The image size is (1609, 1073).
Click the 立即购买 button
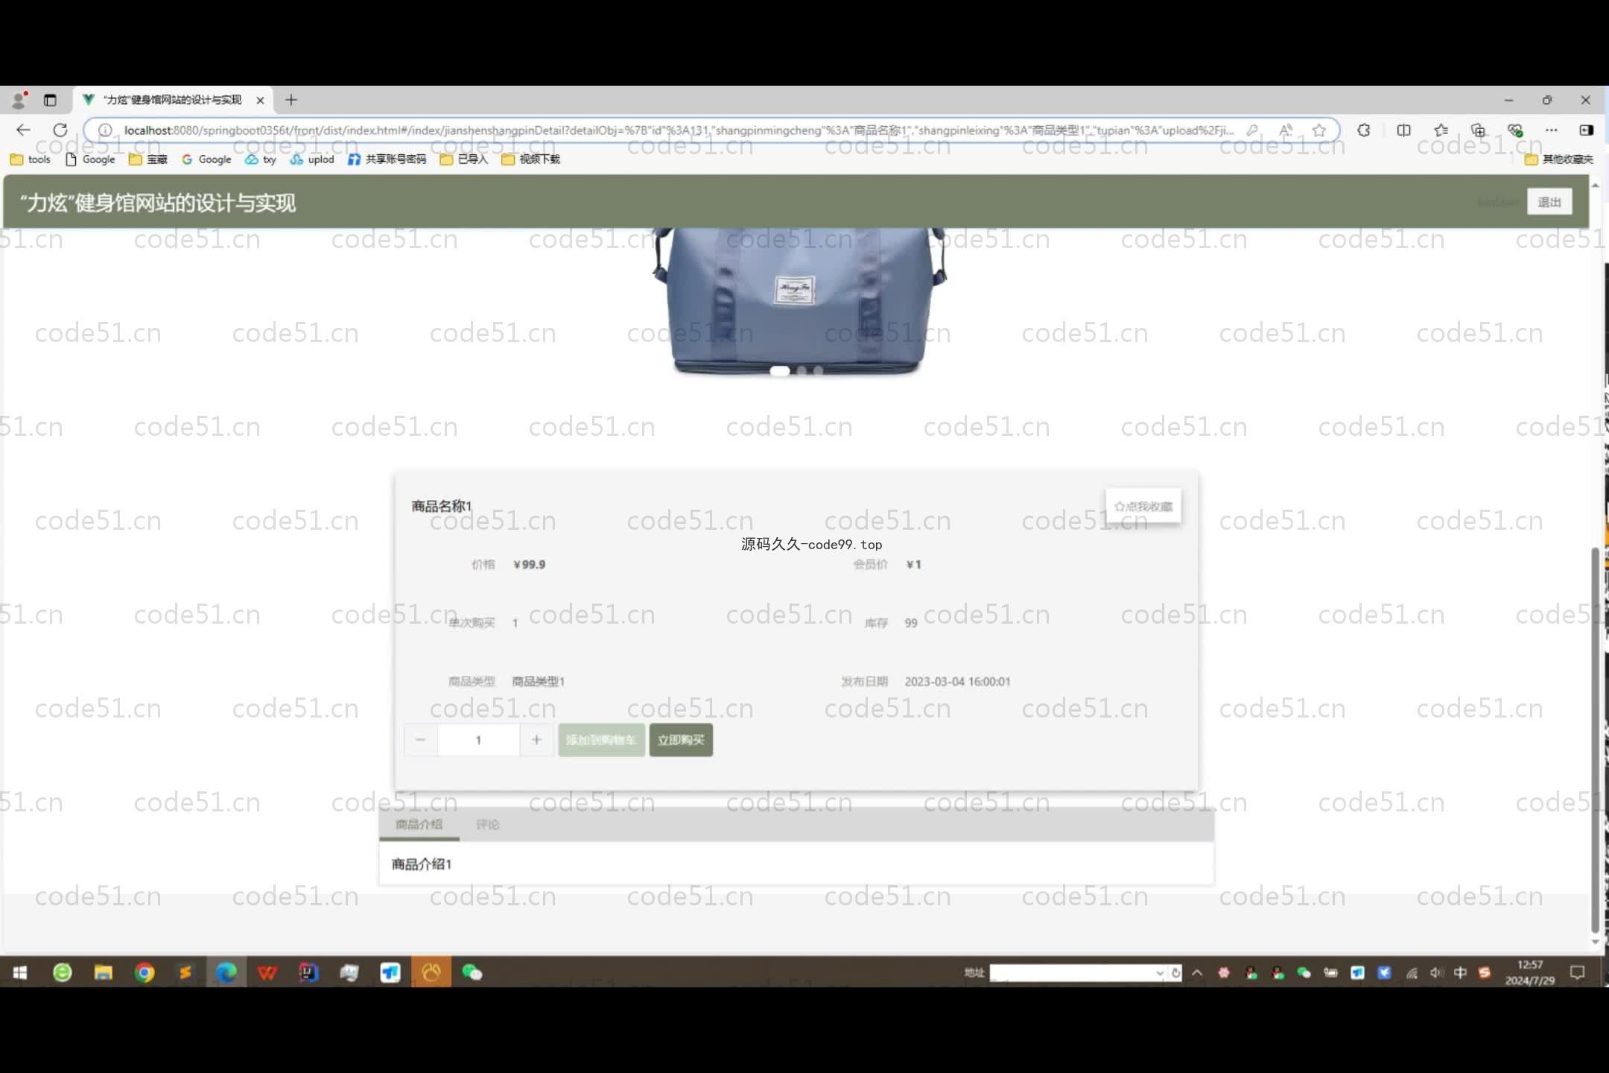coord(681,740)
